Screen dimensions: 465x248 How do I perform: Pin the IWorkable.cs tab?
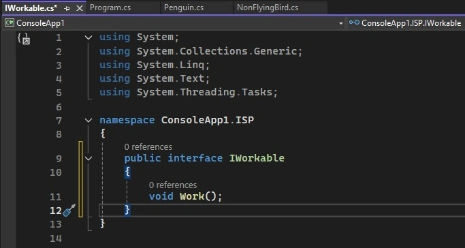click(x=67, y=9)
